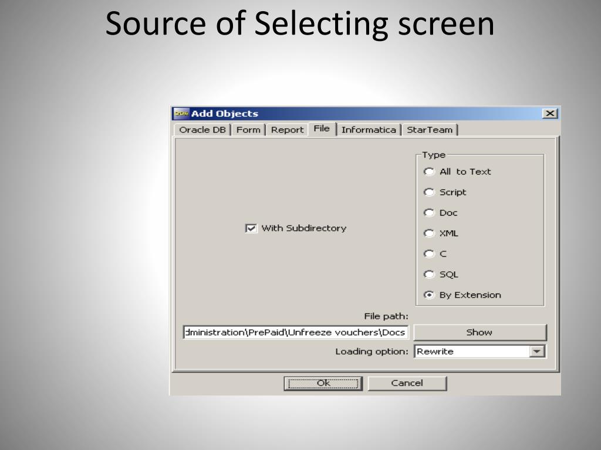The height and width of the screenshot is (450, 601).
Task: Confirm with the OK button
Action: pyautogui.click(x=323, y=383)
